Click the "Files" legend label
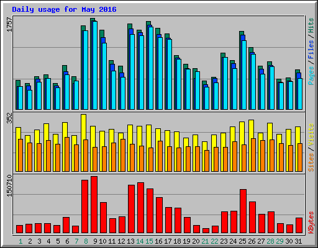The image size is (318, 248). [x=311, y=50]
